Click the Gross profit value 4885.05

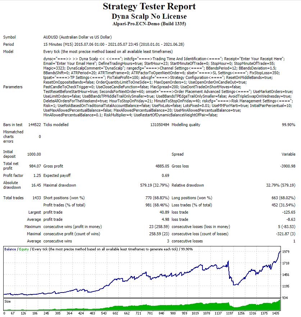pyautogui.click(x=162, y=166)
